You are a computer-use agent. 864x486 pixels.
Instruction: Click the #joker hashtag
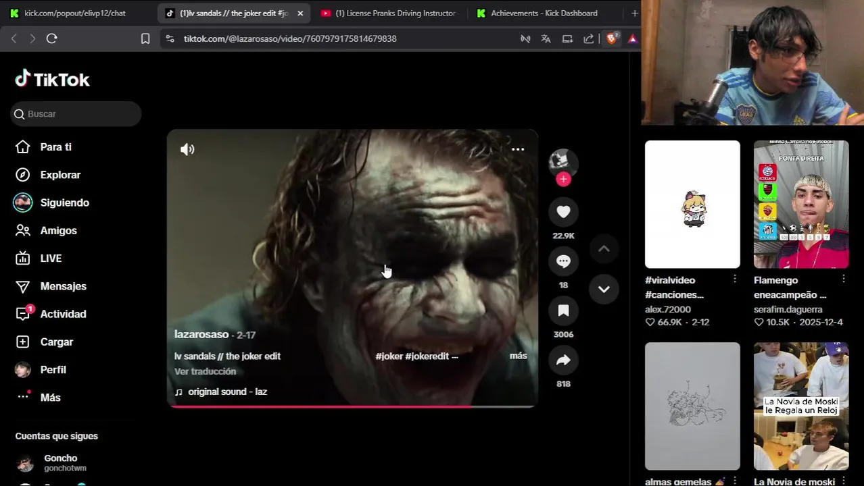389,356
